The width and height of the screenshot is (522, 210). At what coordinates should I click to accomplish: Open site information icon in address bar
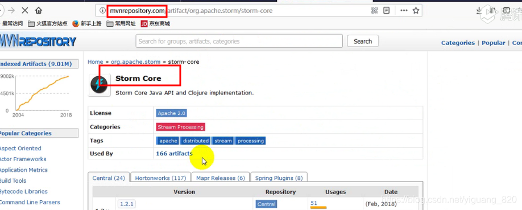(102, 11)
